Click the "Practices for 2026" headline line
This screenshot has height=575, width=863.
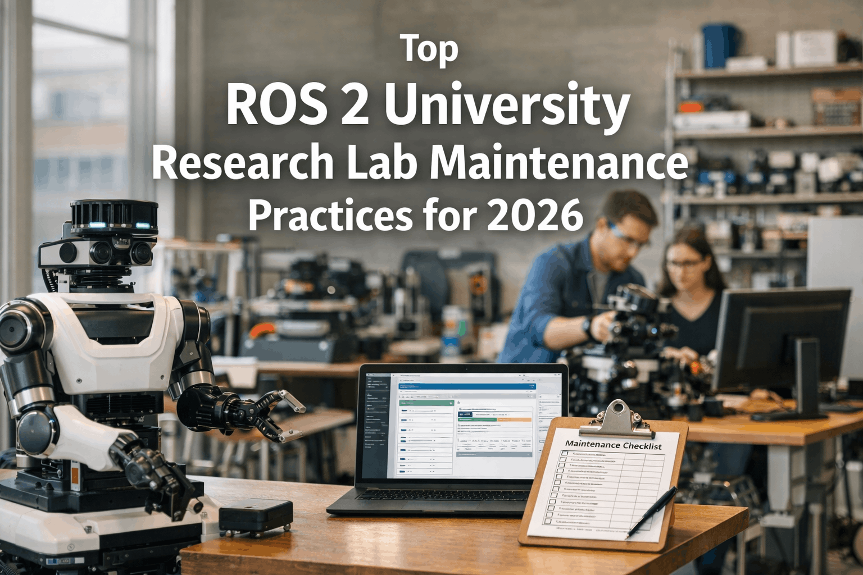click(x=416, y=215)
